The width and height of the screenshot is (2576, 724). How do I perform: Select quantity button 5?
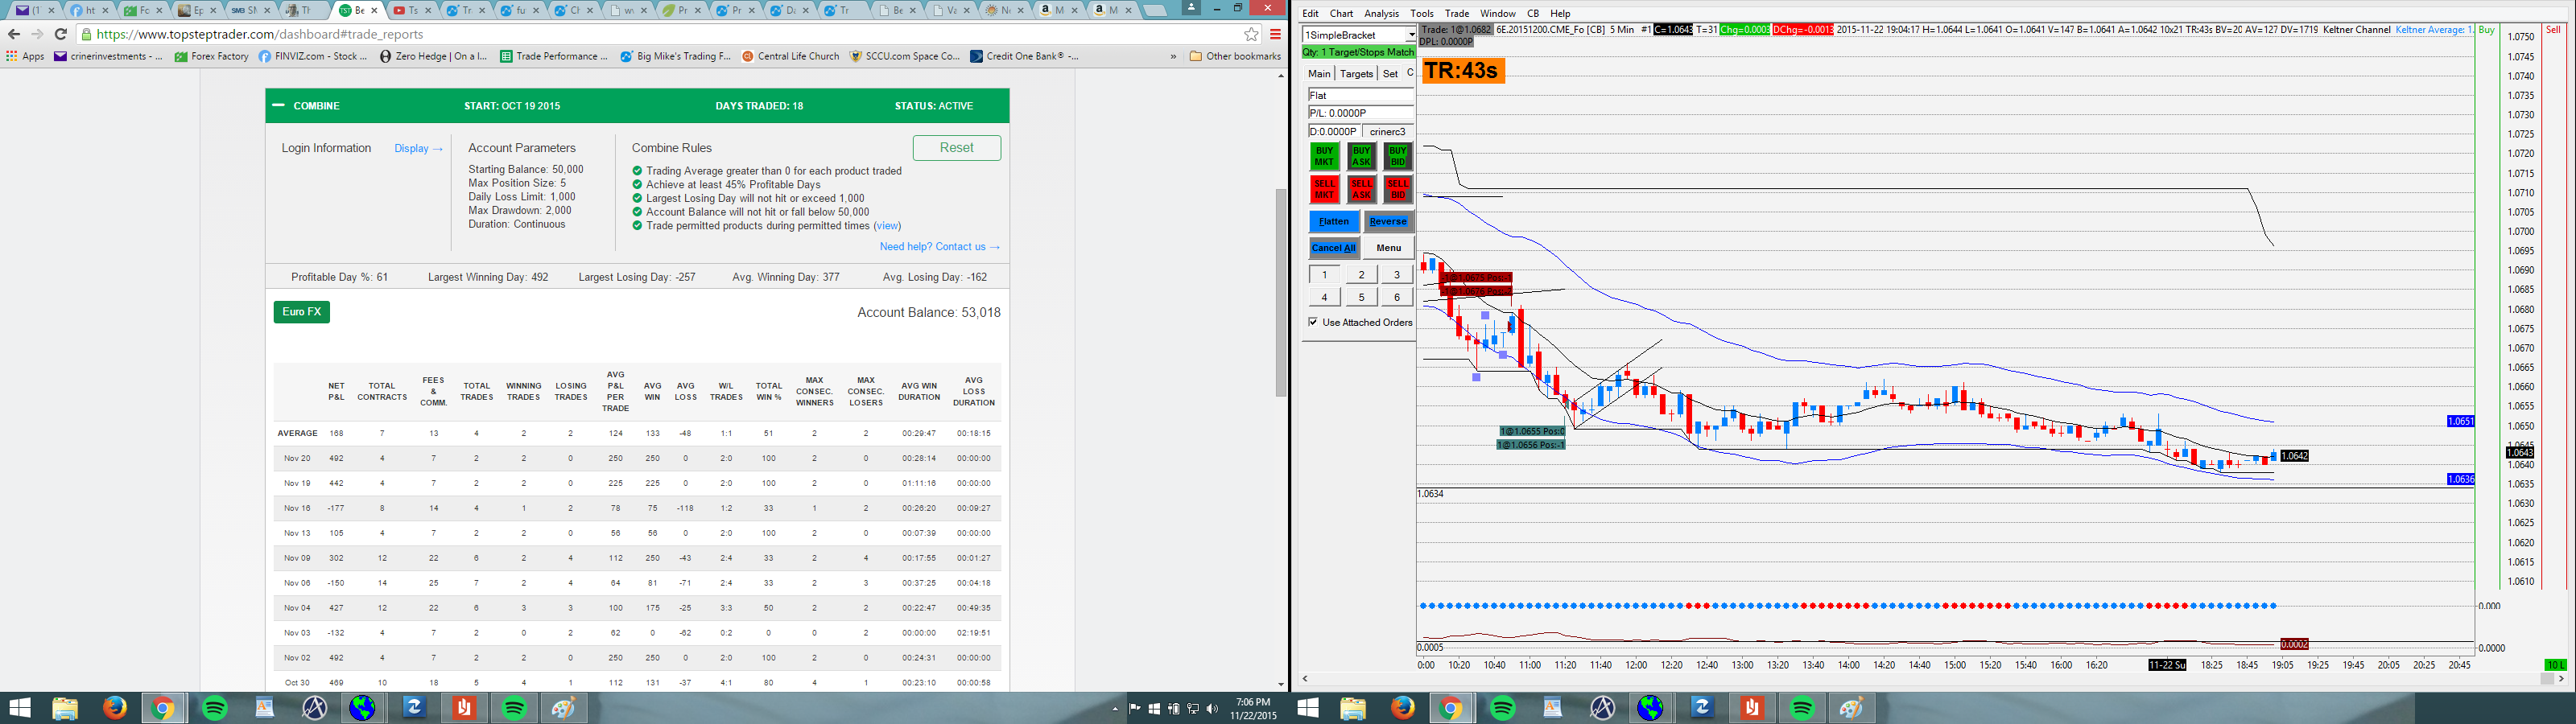pos(1360,296)
